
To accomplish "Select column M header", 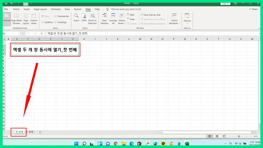I will point(140,39).
